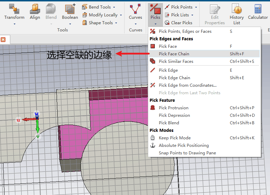Click the Picks ribbon button
The image size is (270, 195).
point(155,14)
